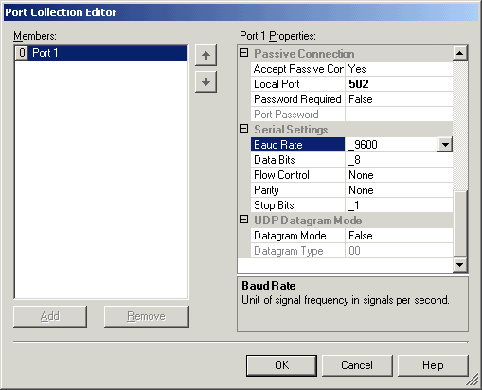Screen dimensions: 482x390
Task: Select the Stop Bits value field
Action: click(x=399, y=205)
